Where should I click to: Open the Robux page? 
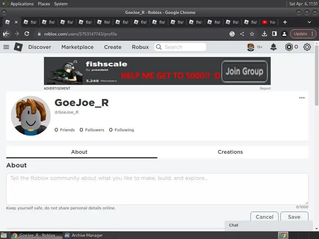pos(140,47)
